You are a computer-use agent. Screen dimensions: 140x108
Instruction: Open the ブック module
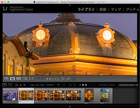(x=130, y=10)
